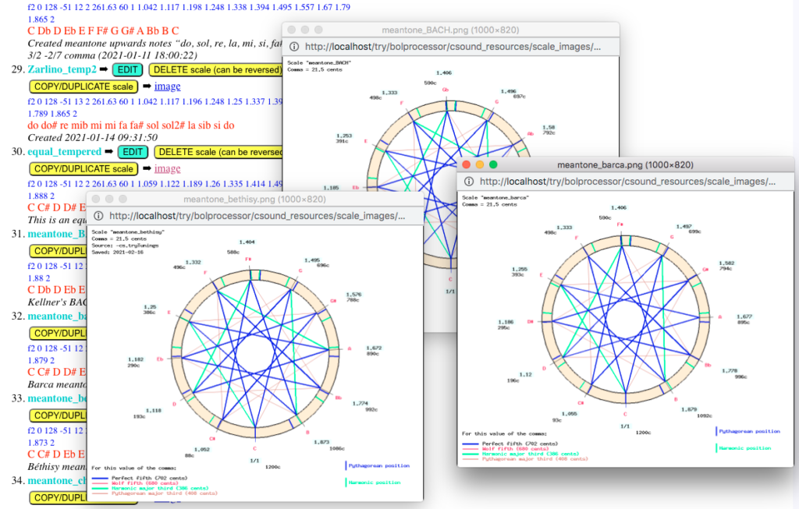Open the image link for equal_tempered
This screenshot has height=509, width=799.
(x=166, y=168)
